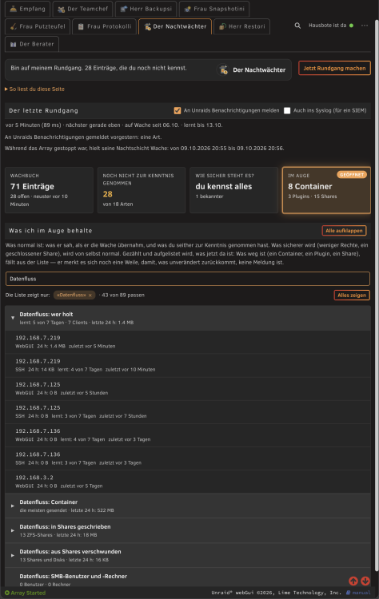
Task: Open the Frau Protokolli tab
Action: pyautogui.click(x=105, y=26)
